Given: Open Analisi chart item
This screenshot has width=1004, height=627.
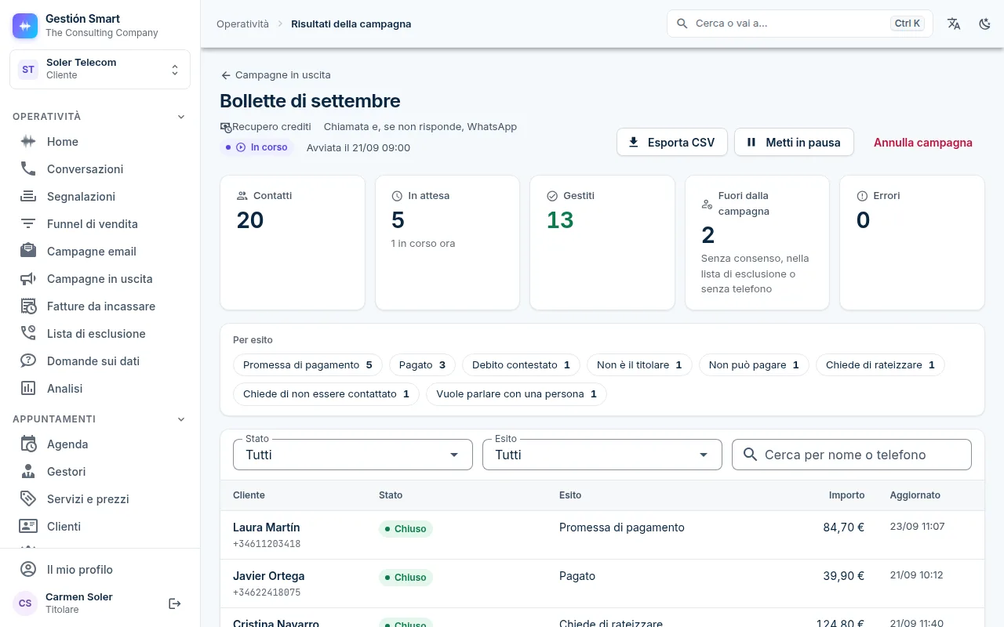Looking at the screenshot, I should 100,389.
